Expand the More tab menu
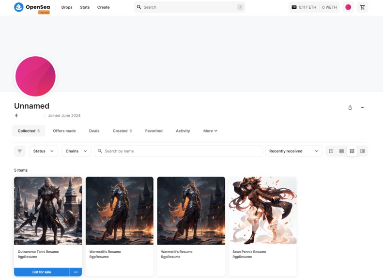 210,131
